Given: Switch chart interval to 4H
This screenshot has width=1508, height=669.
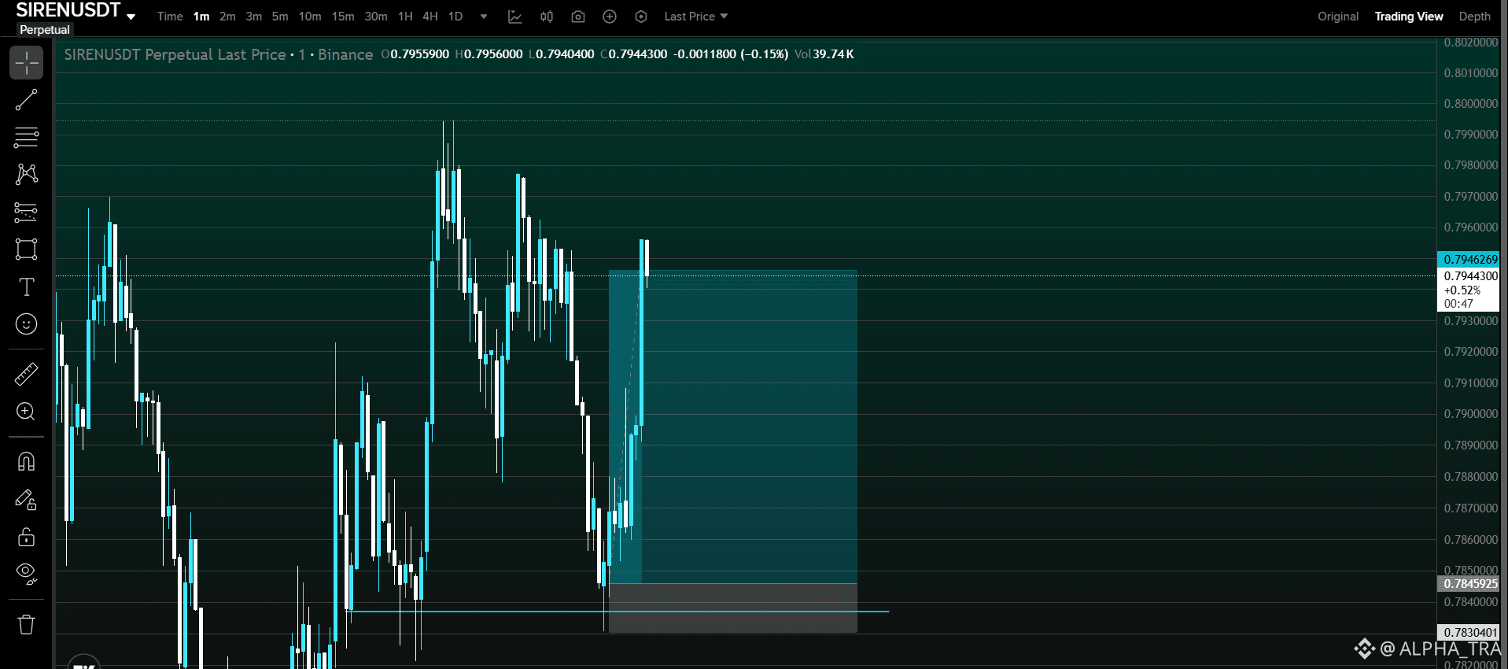Looking at the screenshot, I should (x=430, y=17).
